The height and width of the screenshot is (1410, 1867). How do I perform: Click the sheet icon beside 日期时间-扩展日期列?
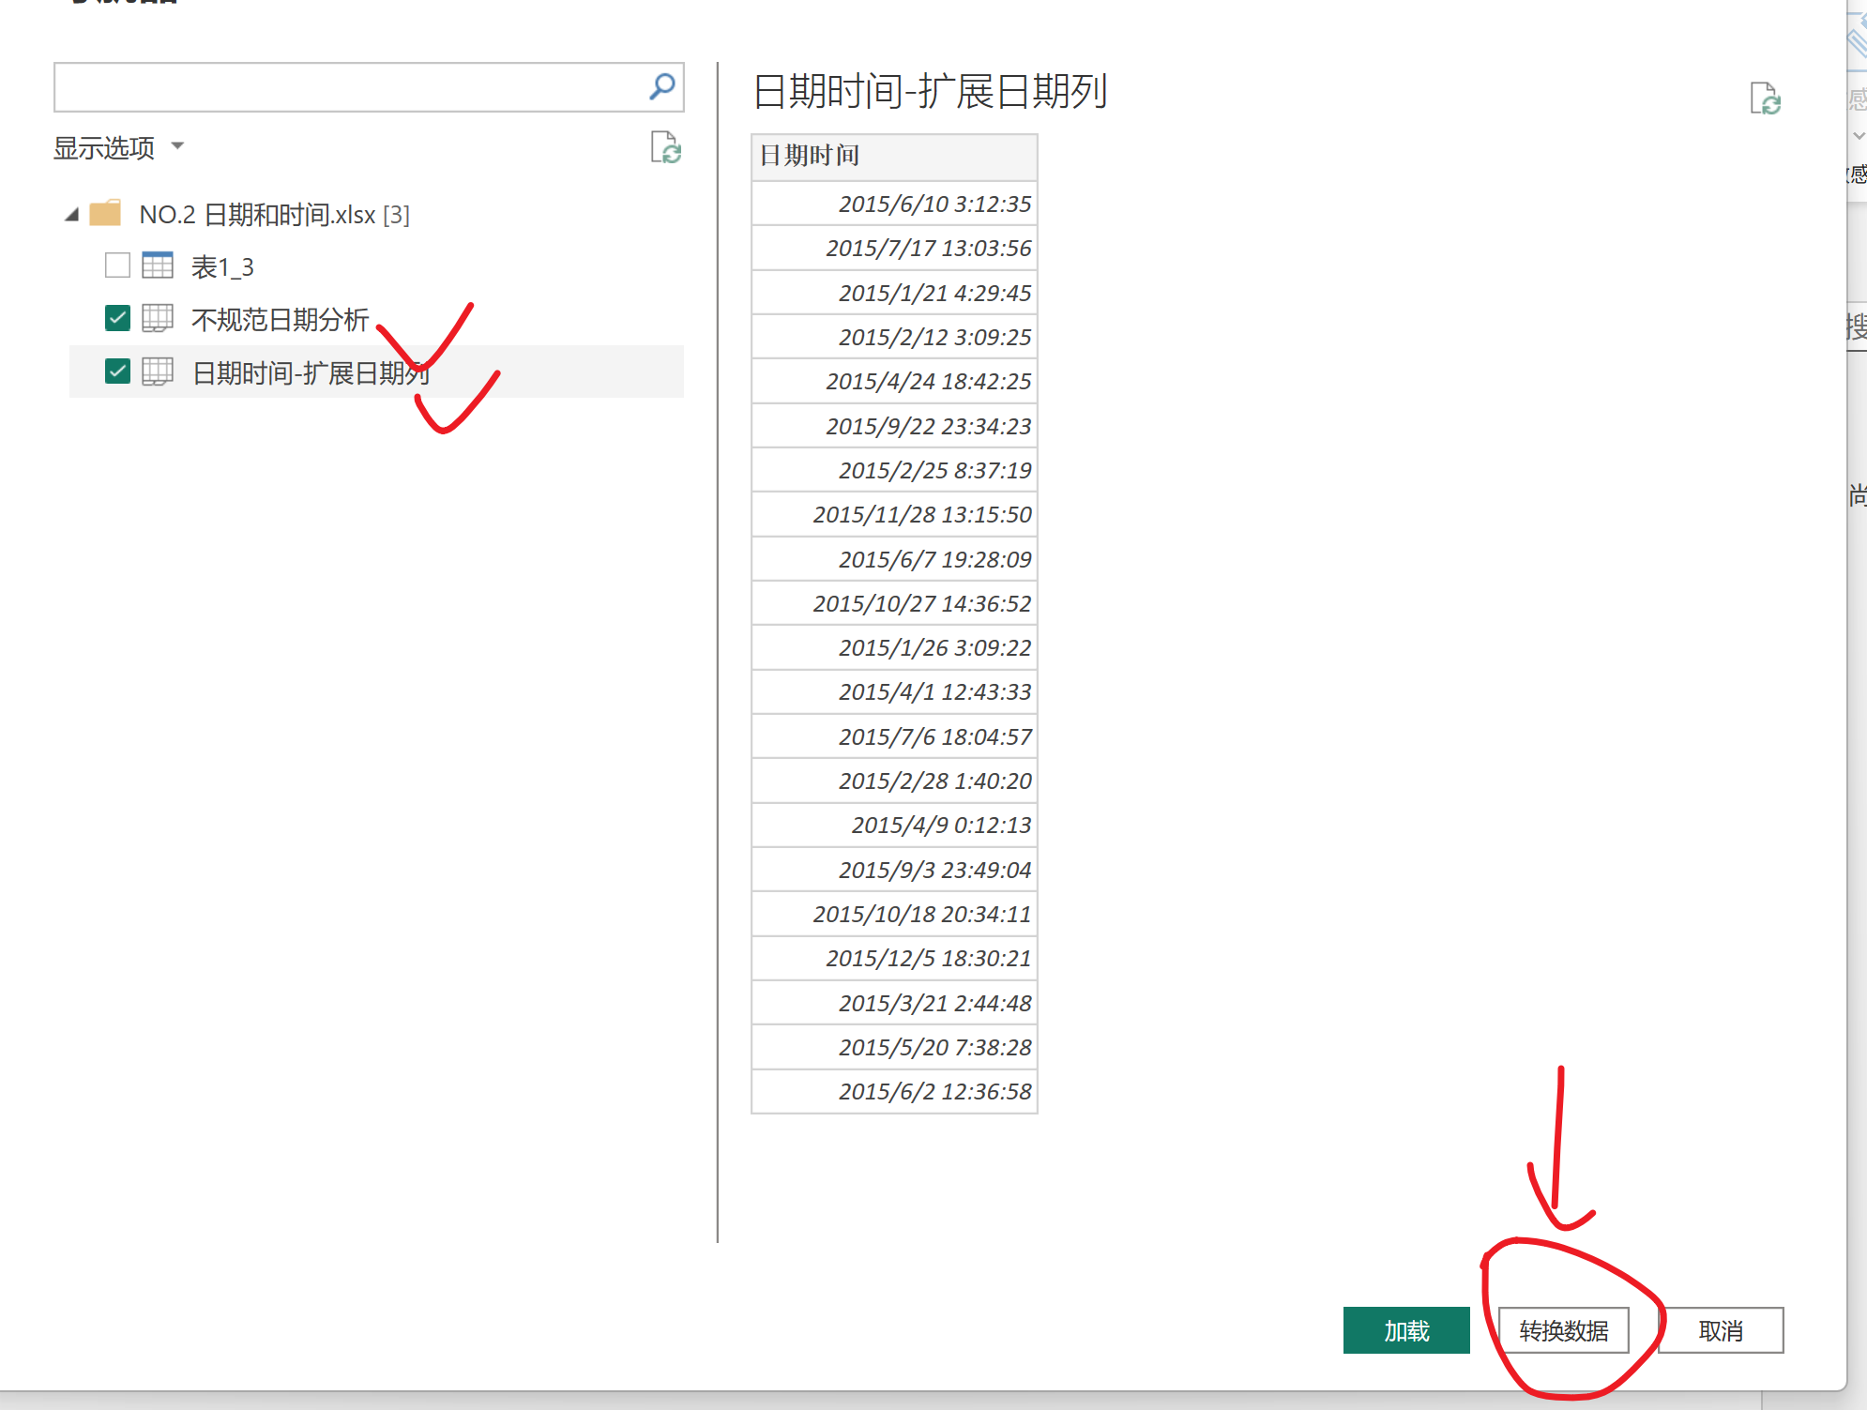(158, 372)
